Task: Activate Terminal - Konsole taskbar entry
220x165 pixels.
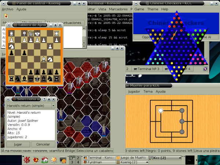Action: 99,158
